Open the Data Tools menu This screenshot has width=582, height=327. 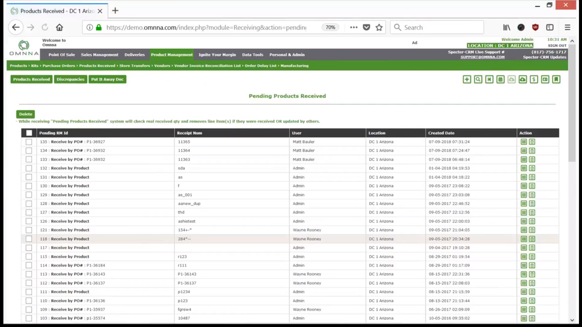point(253,55)
